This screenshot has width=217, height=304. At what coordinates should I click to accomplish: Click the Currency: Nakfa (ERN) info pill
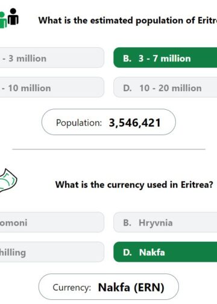click(108, 287)
